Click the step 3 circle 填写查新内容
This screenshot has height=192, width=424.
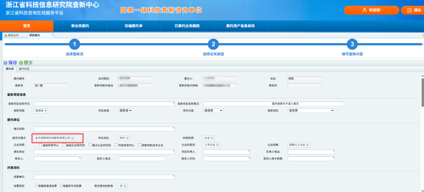pos(352,44)
